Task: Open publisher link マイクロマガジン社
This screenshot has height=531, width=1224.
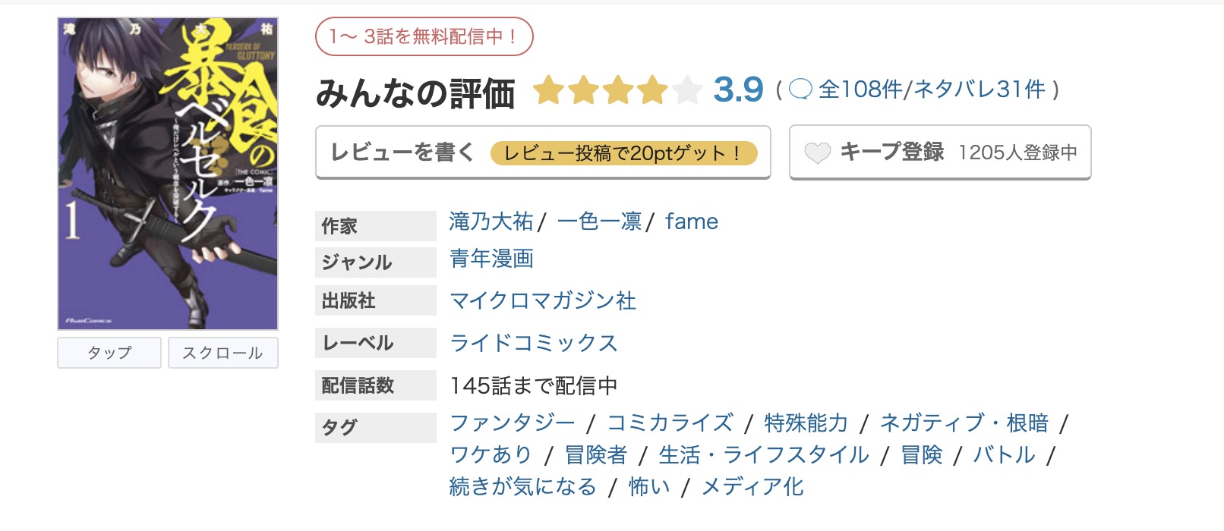Action: [541, 300]
